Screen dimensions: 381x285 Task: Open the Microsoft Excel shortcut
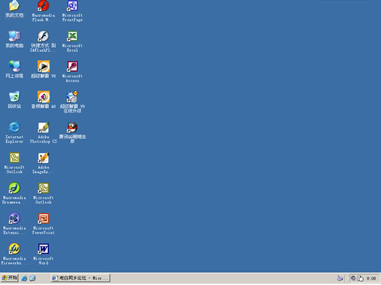(x=72, y=37)
